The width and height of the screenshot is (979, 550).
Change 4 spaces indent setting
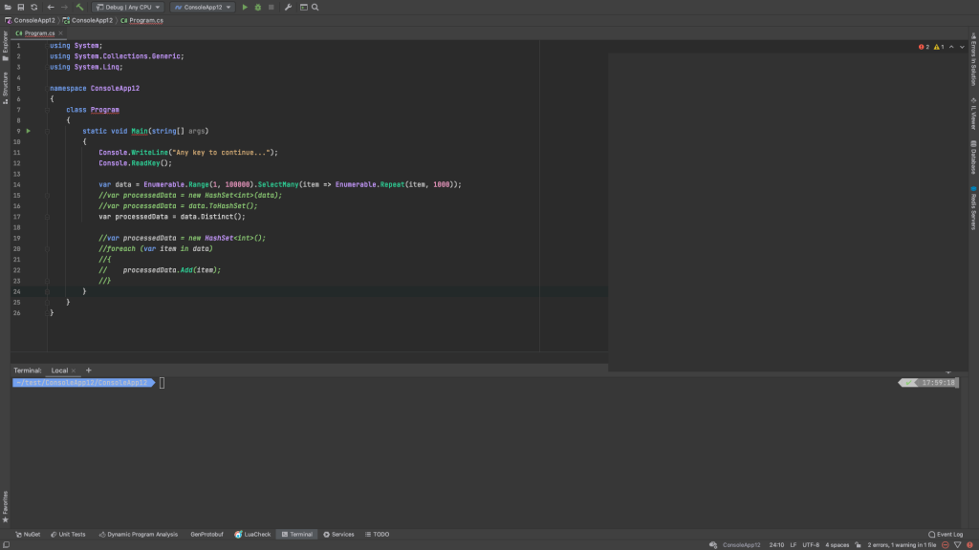click(x=838, y=545)
